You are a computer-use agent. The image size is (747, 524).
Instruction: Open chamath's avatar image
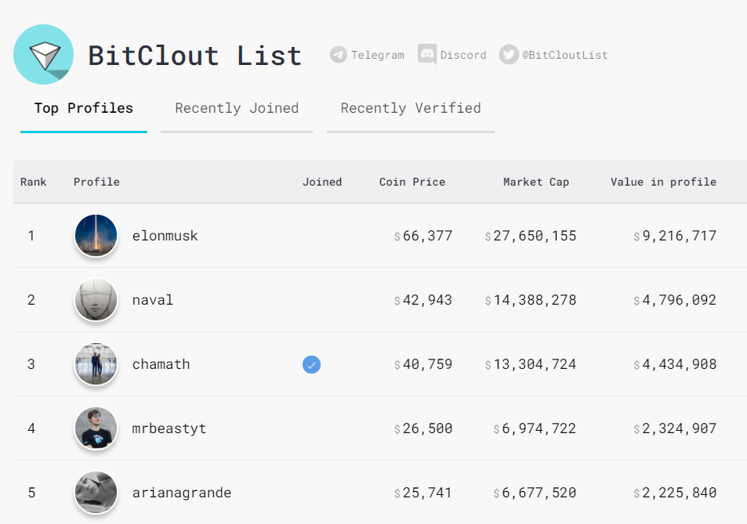tap(96, 364)
